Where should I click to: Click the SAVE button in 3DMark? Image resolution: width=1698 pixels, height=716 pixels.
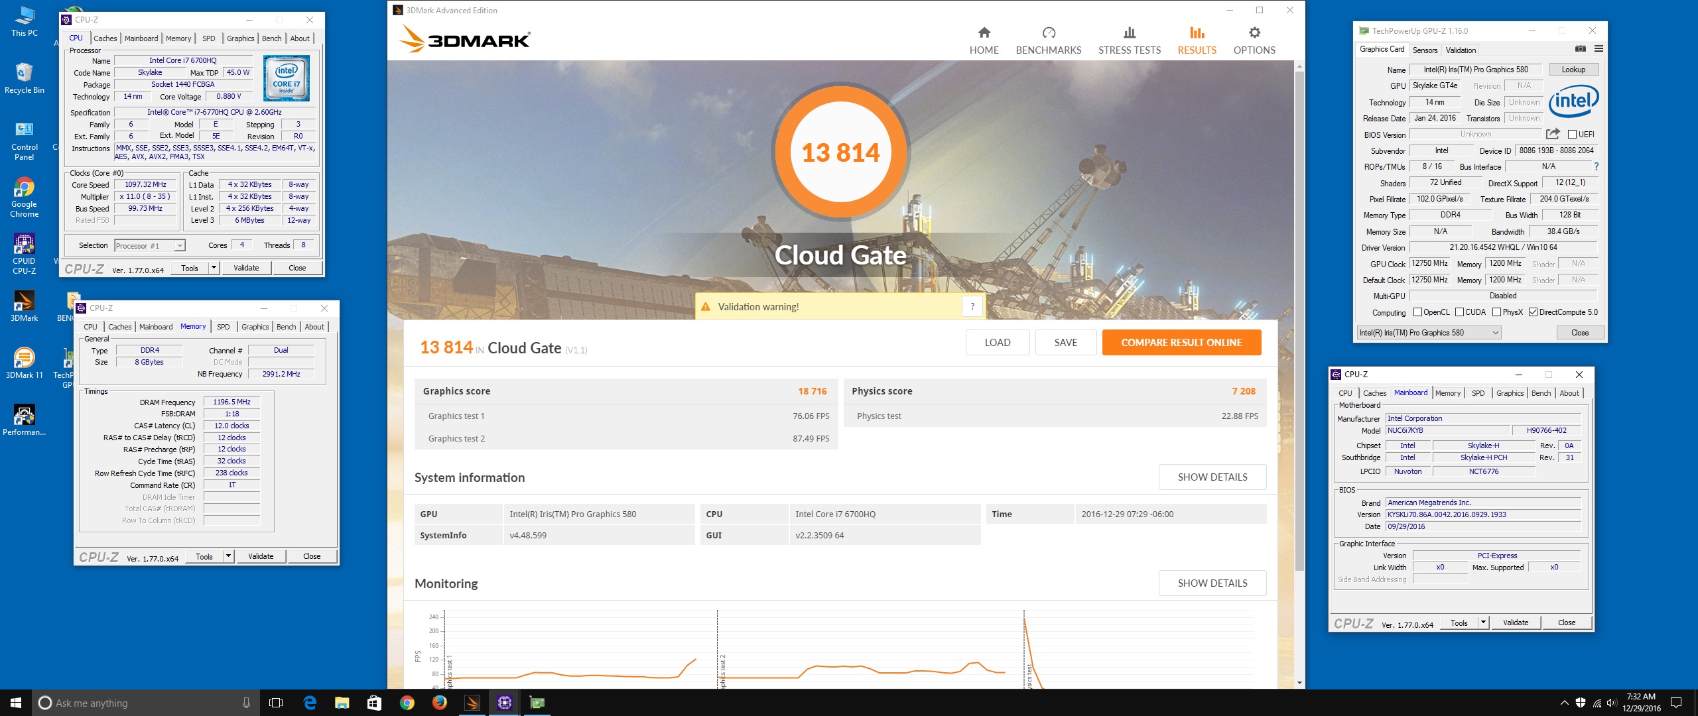(1065, 343)
